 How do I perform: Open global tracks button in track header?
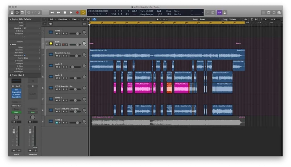point(84,24)
